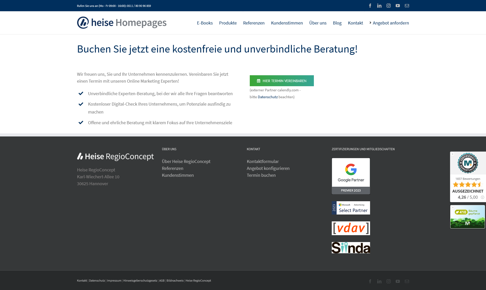Open the E-Books menu item
The image size is (486, 290).
tap(205, 23)
